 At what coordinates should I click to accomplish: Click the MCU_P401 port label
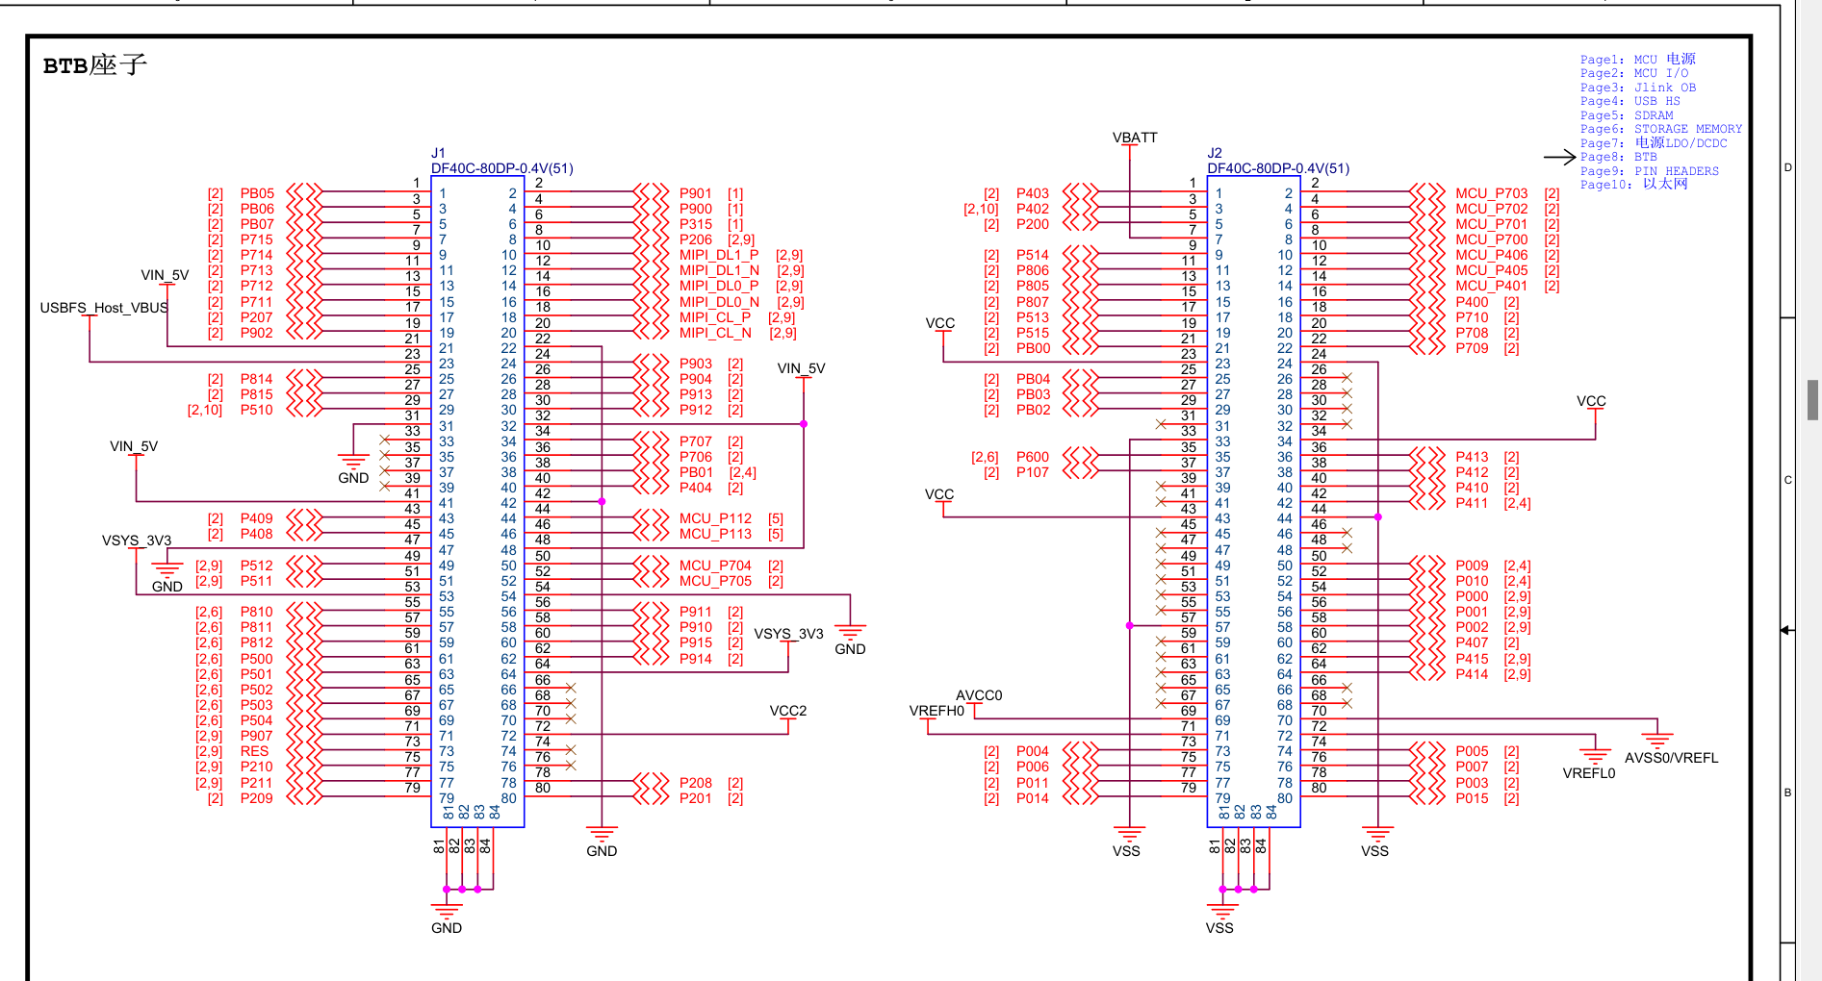[x=1492, y=286]
